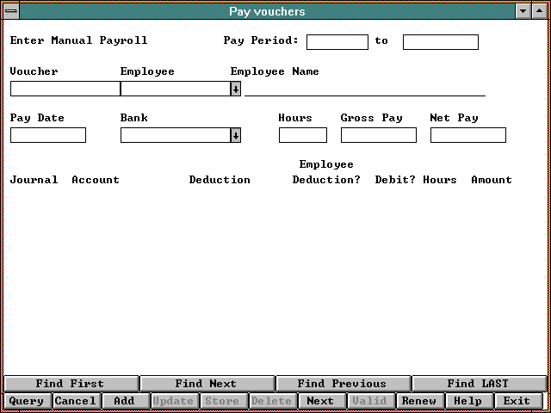Add a new pay voucher
Screen dimensions: 551x413
tap(124, 401)
